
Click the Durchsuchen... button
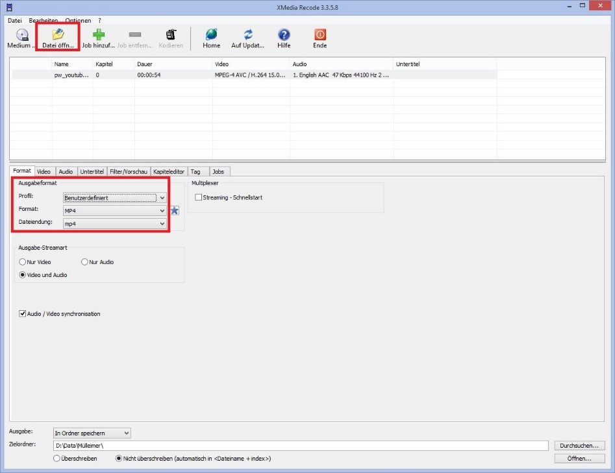580,446
